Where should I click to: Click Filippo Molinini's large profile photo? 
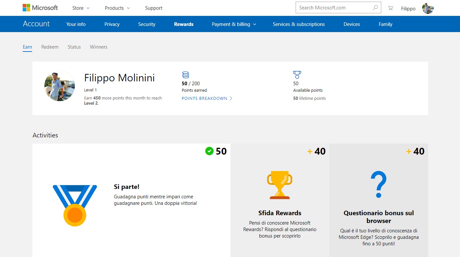[60, 86]
